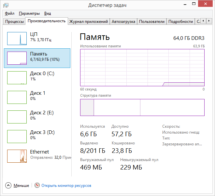Click the Task Manager icon in title bar
The width and height of the screenshot is (215, 196).
coord(6,6)
